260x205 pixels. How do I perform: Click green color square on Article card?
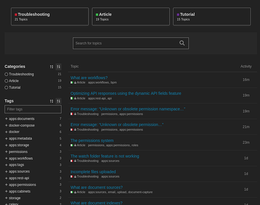click(97, 14)
